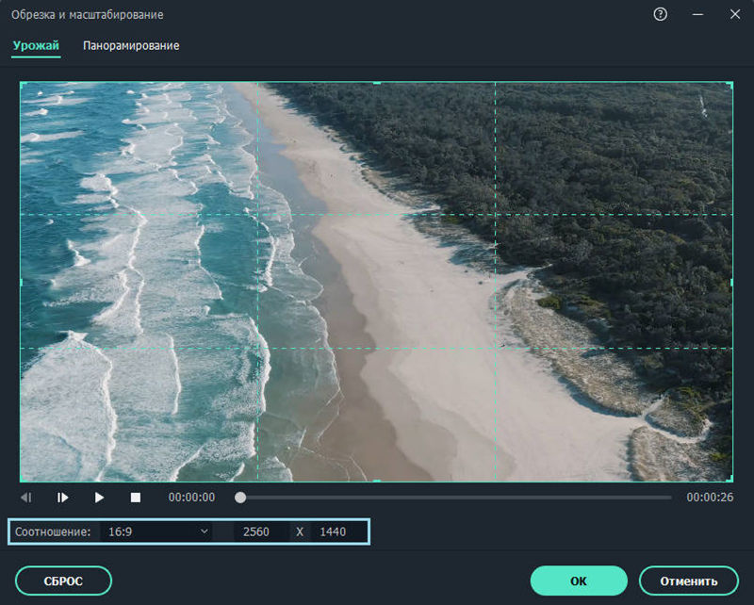Close the crop and zoom dialog
Image resolution: width=754 pixels, height=605 pixels.
tap(735, 15)
